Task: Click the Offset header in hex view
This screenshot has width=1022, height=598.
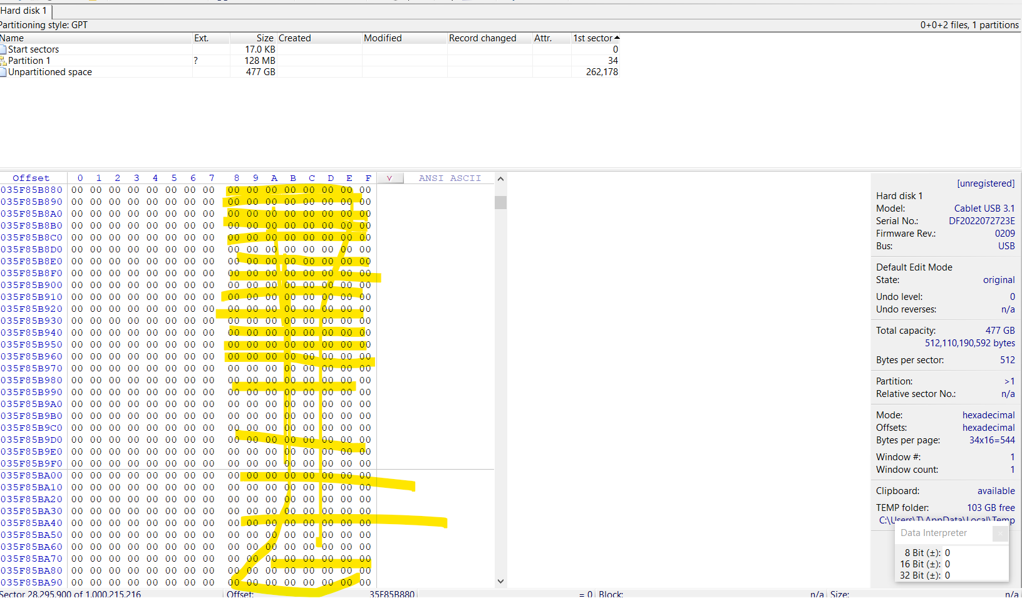Action: click(x=31, y=178)
